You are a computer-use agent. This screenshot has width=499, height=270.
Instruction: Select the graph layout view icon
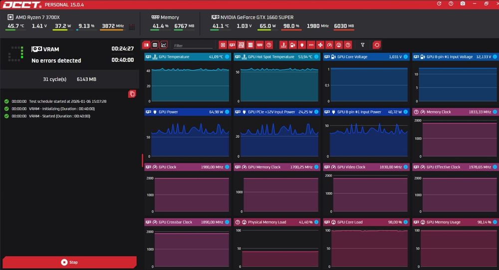pos(164,45)
